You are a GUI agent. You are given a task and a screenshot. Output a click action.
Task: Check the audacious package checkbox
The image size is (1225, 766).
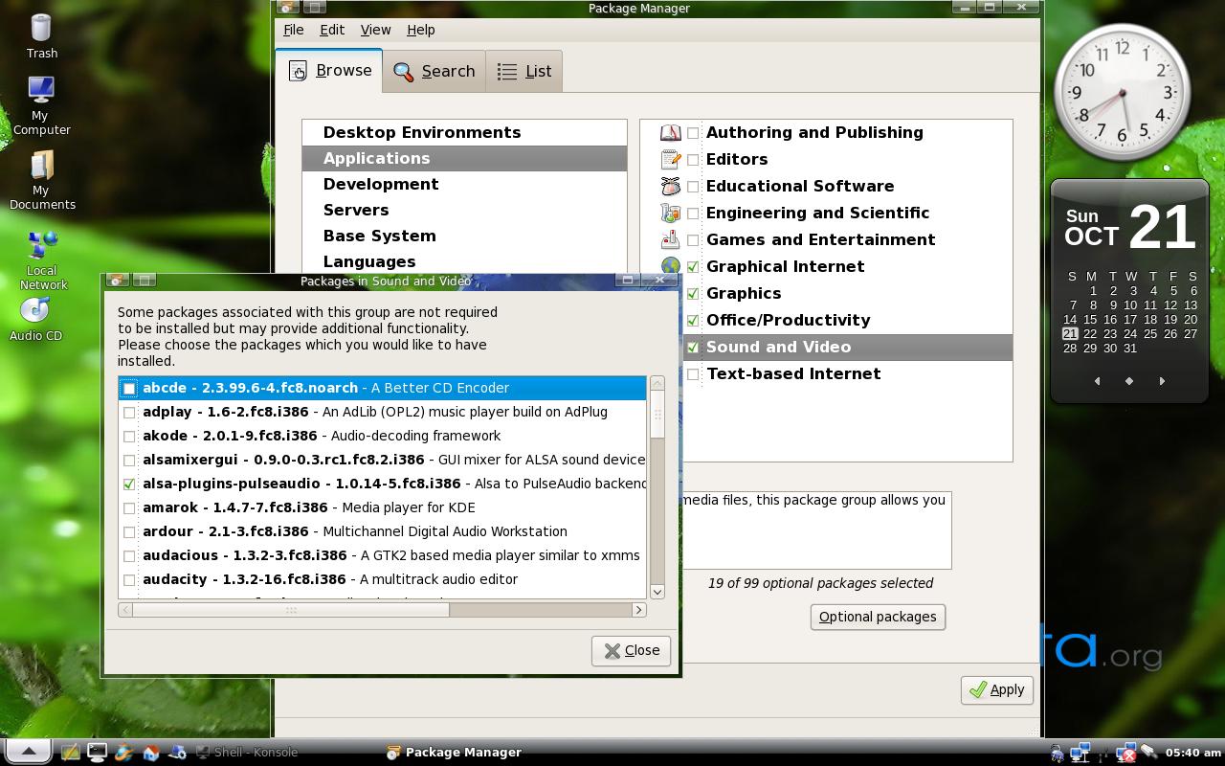coord(129,555)
